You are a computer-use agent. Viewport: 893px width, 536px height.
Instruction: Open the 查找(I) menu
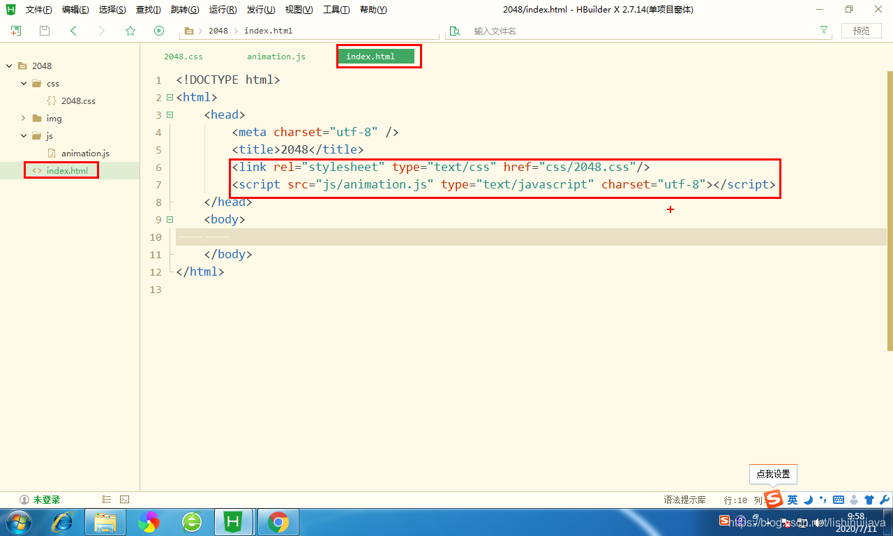click(149, 10)
